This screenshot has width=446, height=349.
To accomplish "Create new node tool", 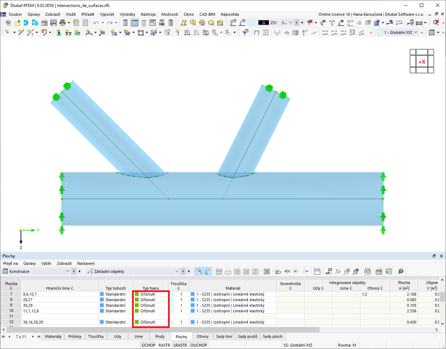I will point(7,32).
